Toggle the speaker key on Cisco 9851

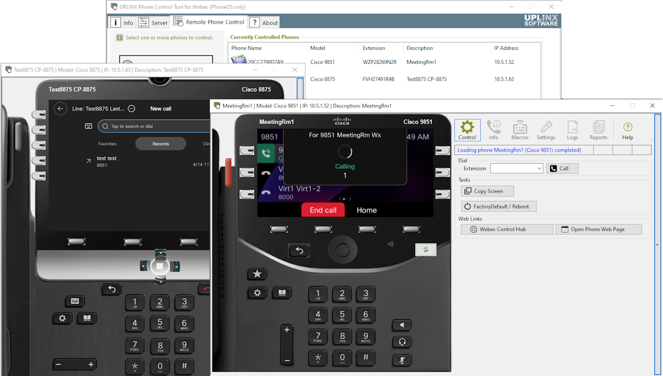point(402,325)
